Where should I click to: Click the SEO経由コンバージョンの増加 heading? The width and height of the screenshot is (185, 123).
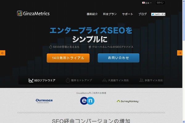(91, 121)
